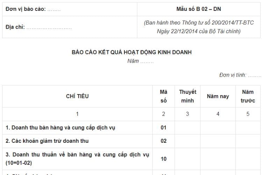Click the 'Mã số' column header

pos(163,96)
